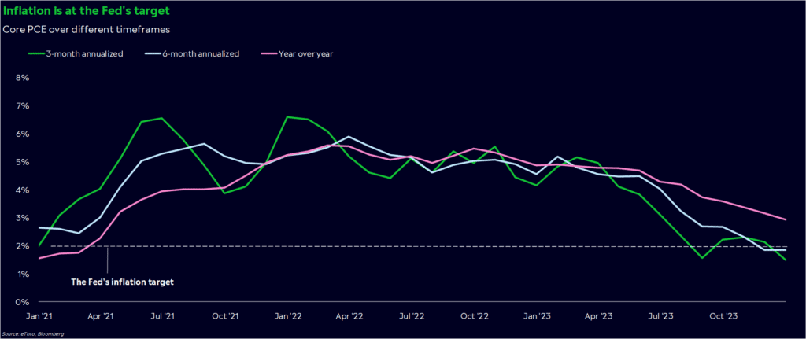Click the 5% y-axis label

23,162
